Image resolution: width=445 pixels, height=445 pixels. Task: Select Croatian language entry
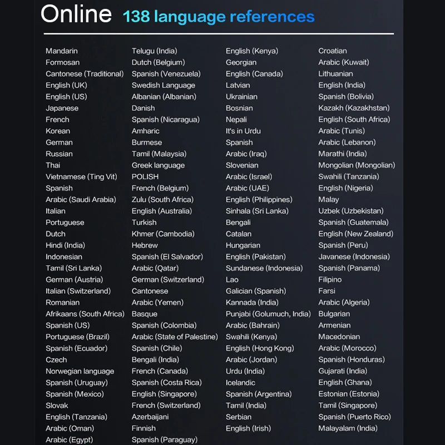333,51
